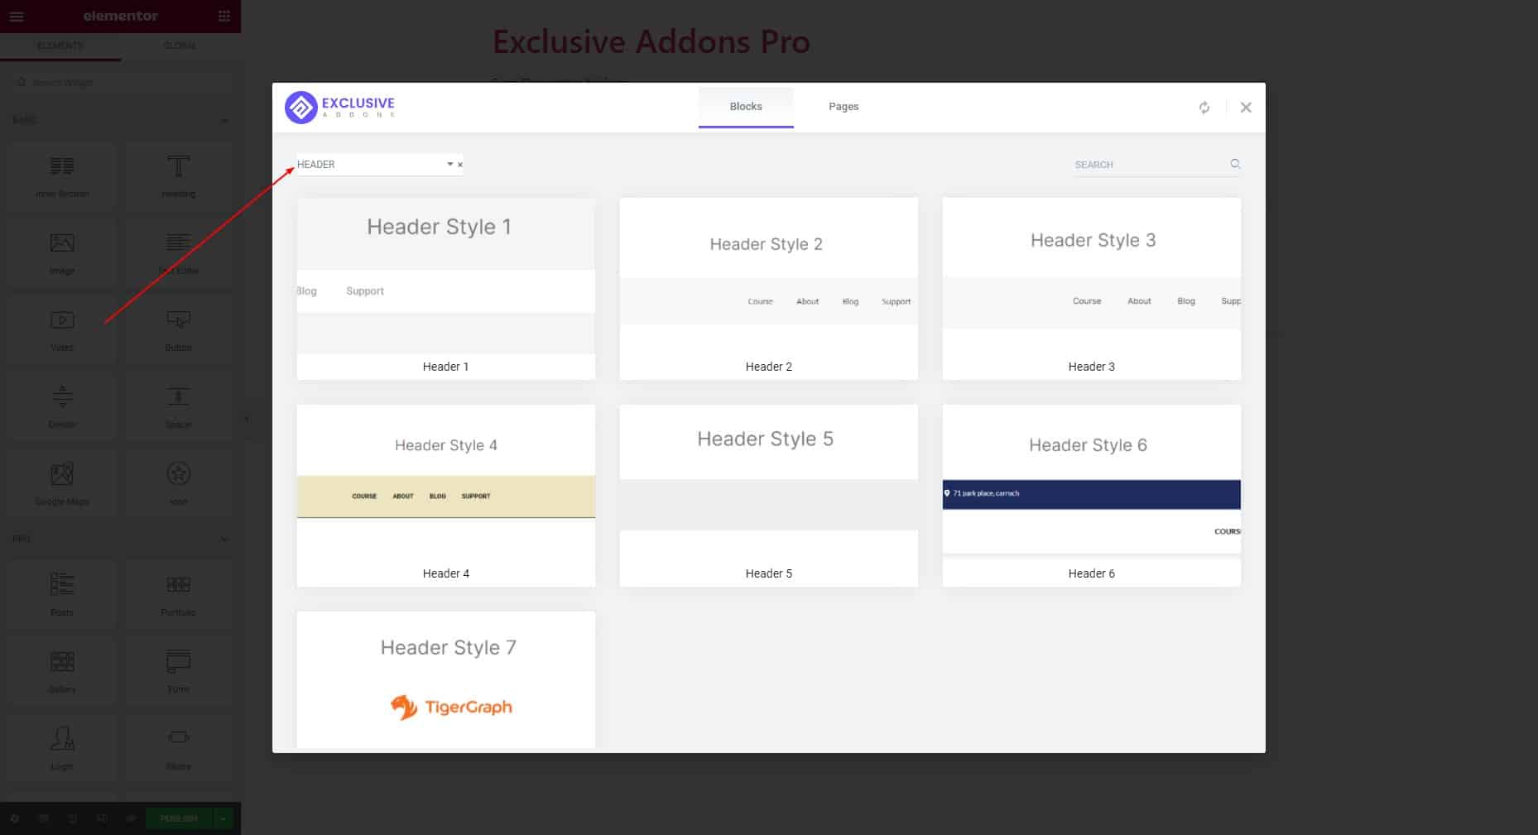Select the Header Style 1 template thumbnail
Viewport: 1538px width, 835px height.
click(x=446, y=276)
